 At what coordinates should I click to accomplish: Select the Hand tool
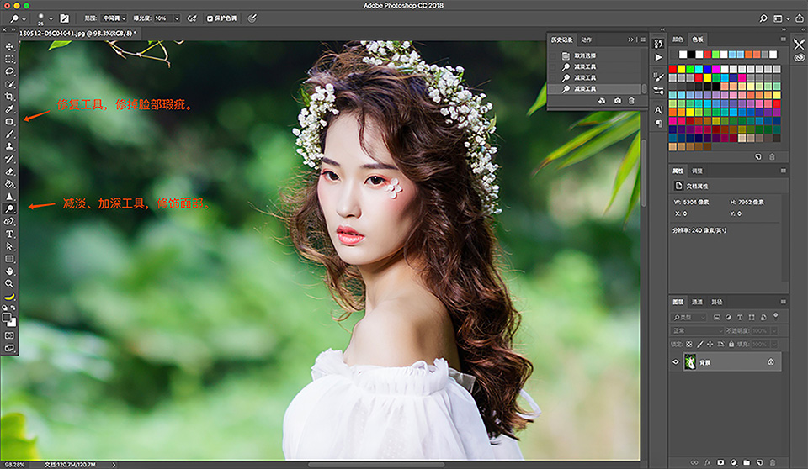[x=9, y=271]
